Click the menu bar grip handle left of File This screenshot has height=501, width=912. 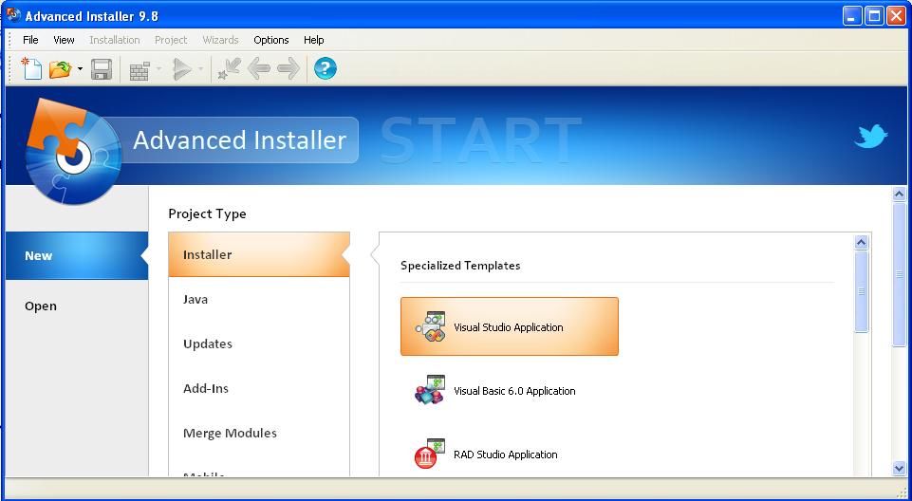click(9, 40)
